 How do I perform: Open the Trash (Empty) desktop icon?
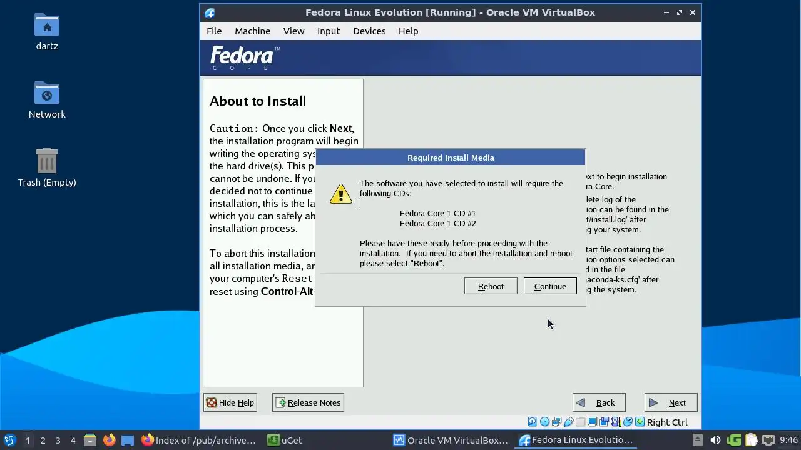pyautogui.click(x=47, y=167)
